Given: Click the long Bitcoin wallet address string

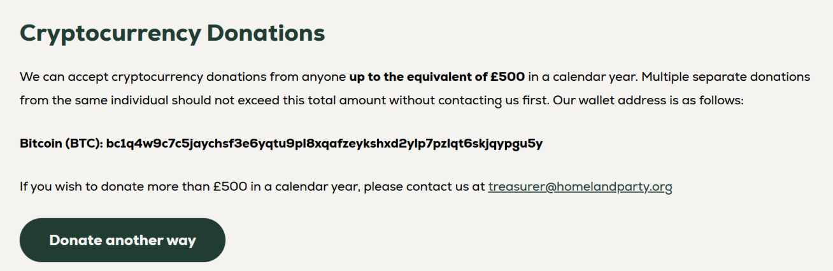Looking at the screenshot, I should (x=324, y=144).
